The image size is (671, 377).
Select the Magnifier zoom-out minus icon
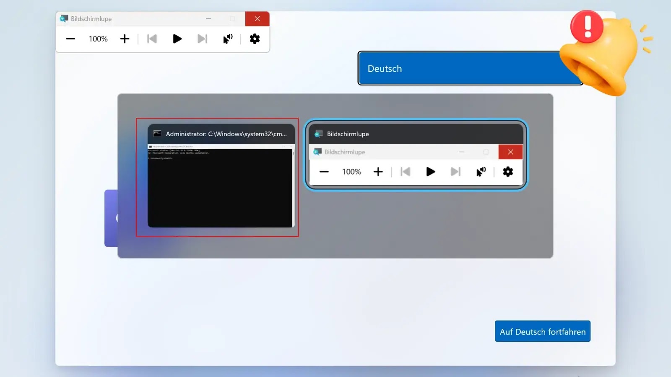(x=70, y=39)
